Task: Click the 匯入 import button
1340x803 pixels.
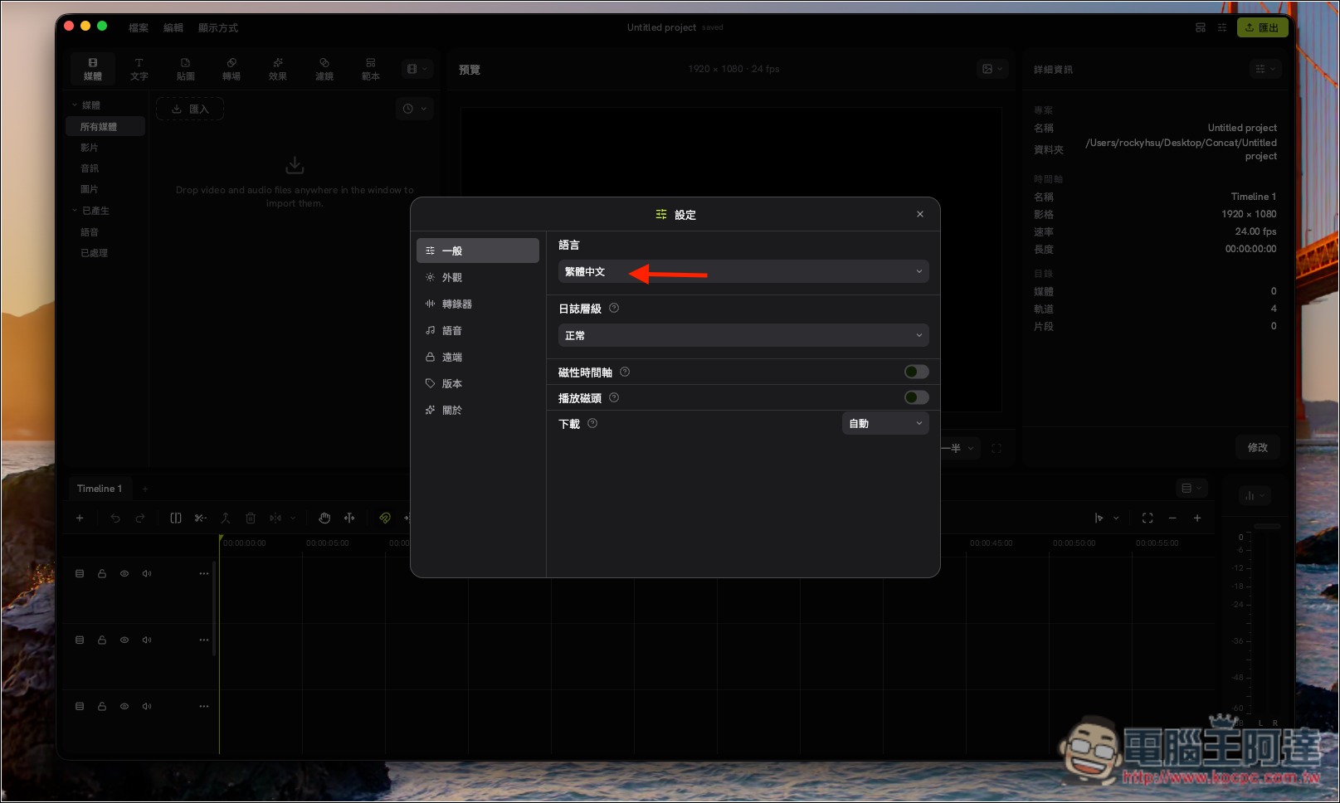Action: click(190, 109)
